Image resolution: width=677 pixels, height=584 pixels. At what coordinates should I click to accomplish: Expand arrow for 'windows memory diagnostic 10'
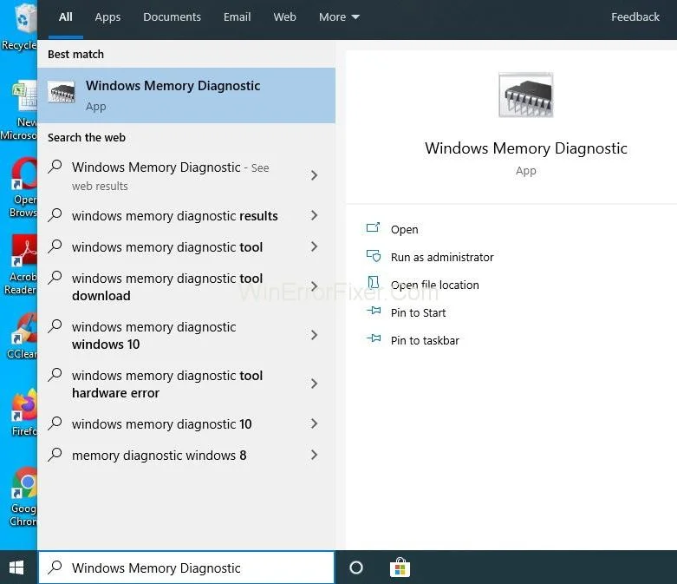(x=315, y=423)
